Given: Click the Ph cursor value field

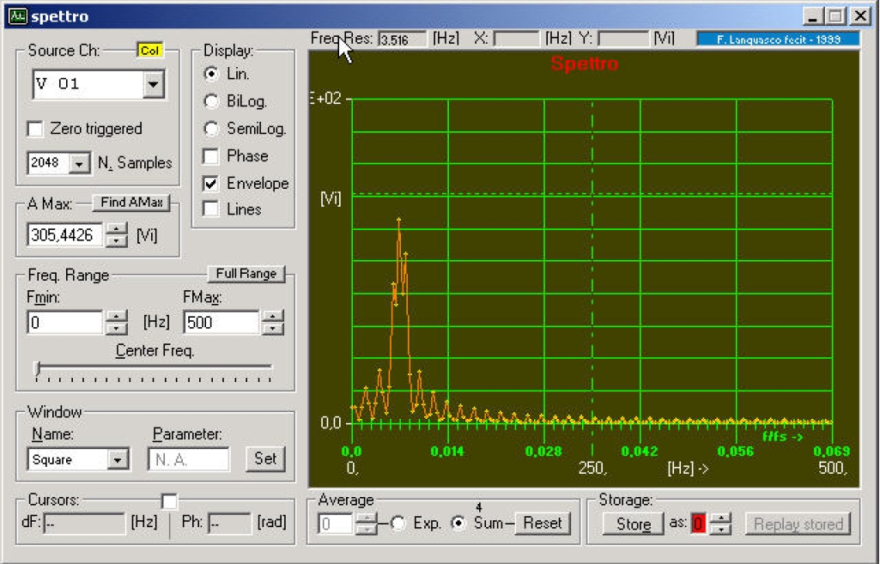Looking at the screenshot, I should 229,524.
